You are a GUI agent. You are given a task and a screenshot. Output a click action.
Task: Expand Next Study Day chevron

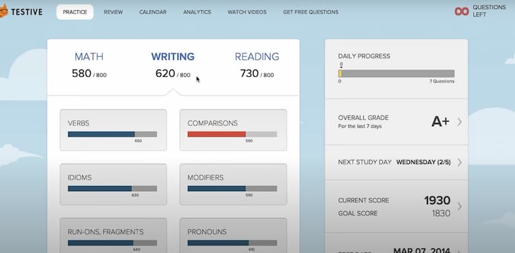point(460,162)
